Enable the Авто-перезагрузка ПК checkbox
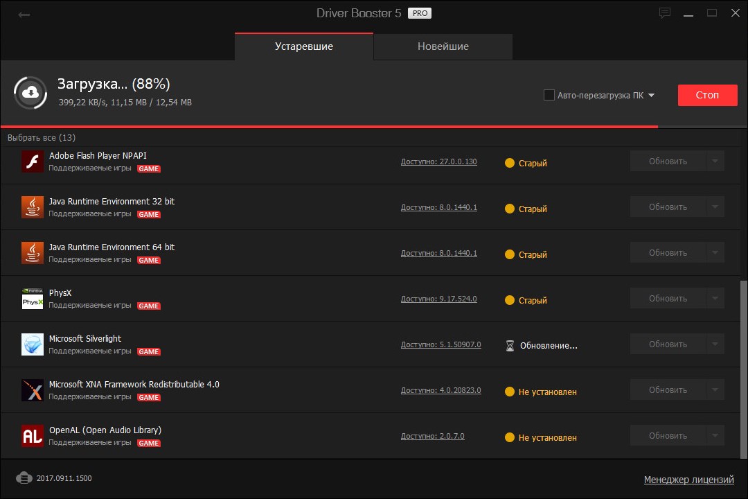 click(549, 95)
